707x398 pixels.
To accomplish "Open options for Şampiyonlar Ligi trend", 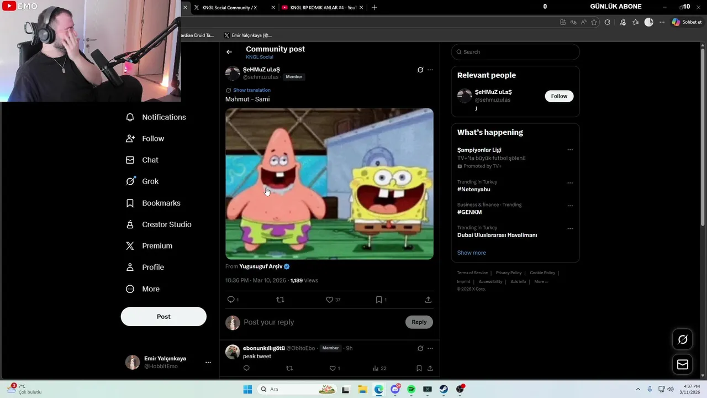I will pos(570,150).
